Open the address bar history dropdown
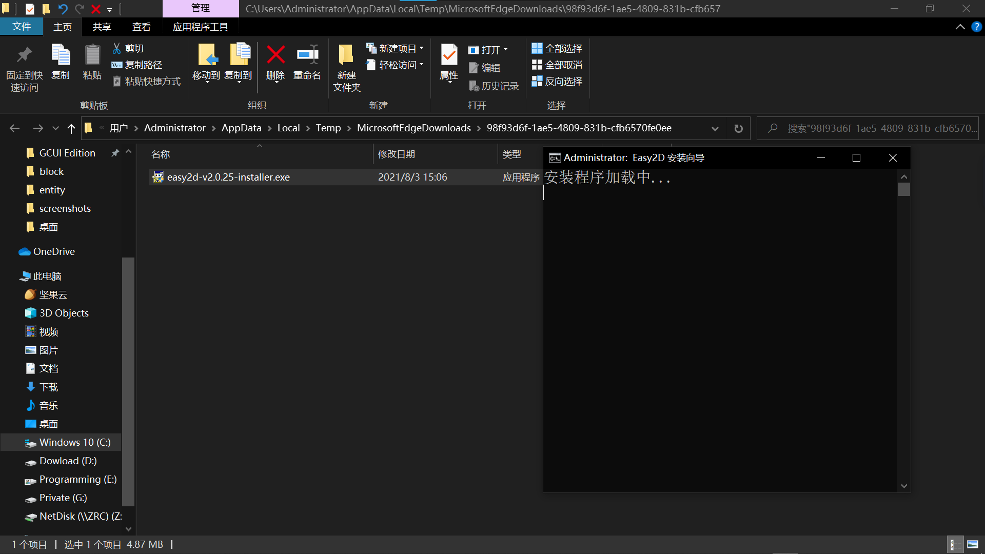The height and width of the screenshot is (554, 985). [715, 128]
